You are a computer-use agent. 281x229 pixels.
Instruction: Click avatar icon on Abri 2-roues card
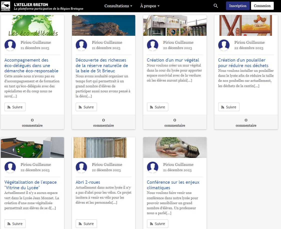[81, 167]
